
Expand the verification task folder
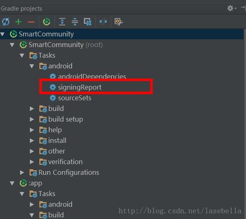pyautogui.click(x=32, y=162)
